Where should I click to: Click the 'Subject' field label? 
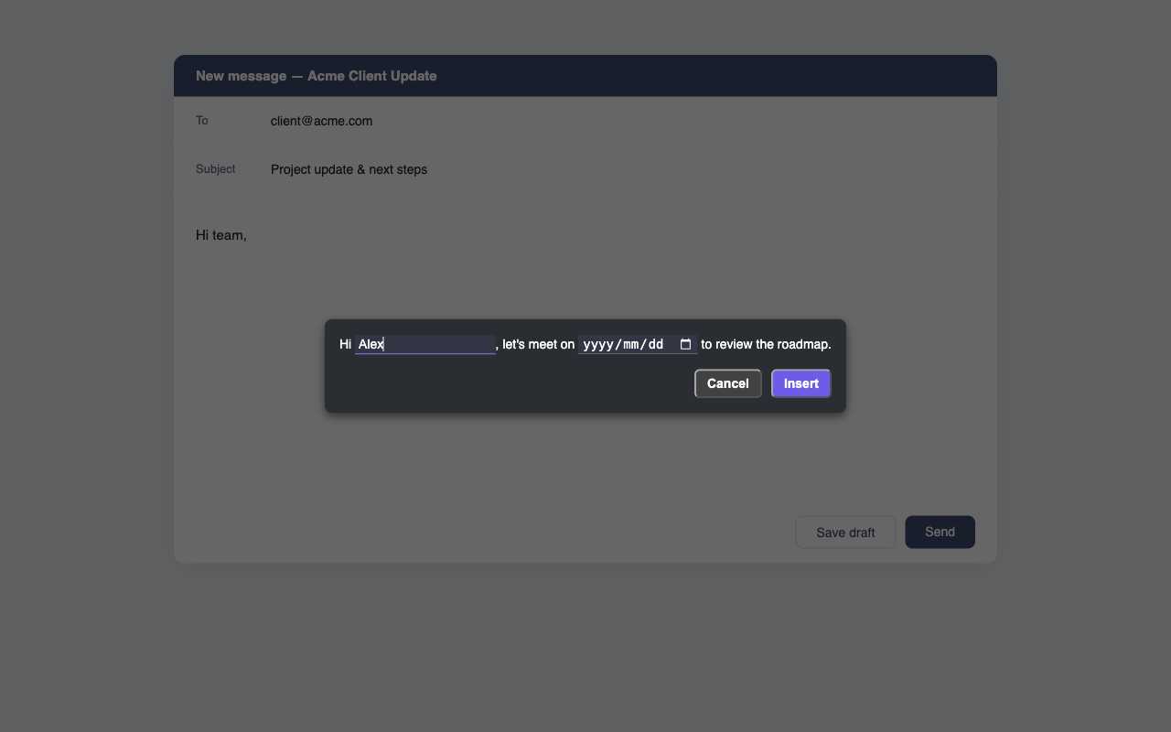click(x=216, y=169)
